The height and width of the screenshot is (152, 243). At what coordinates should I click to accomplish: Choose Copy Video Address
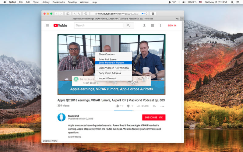(x=114, y=73)
